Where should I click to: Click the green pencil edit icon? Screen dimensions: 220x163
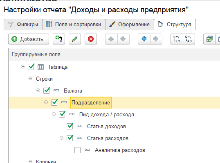point(75,39)
